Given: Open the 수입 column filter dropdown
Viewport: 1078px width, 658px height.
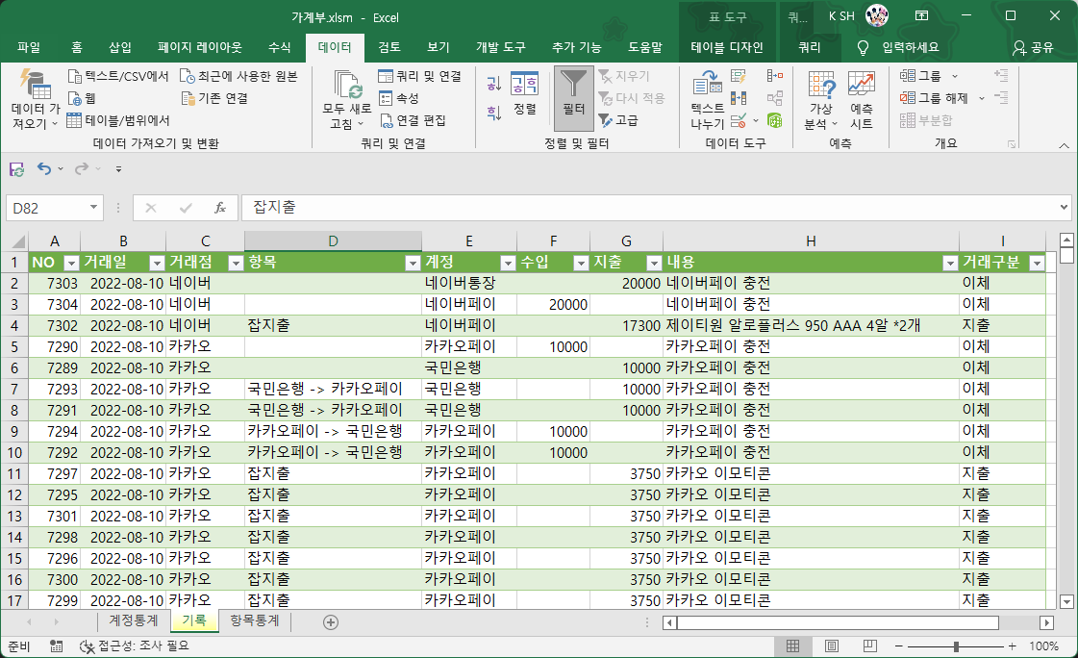Looking at the screenshot, I should [581, 263].
